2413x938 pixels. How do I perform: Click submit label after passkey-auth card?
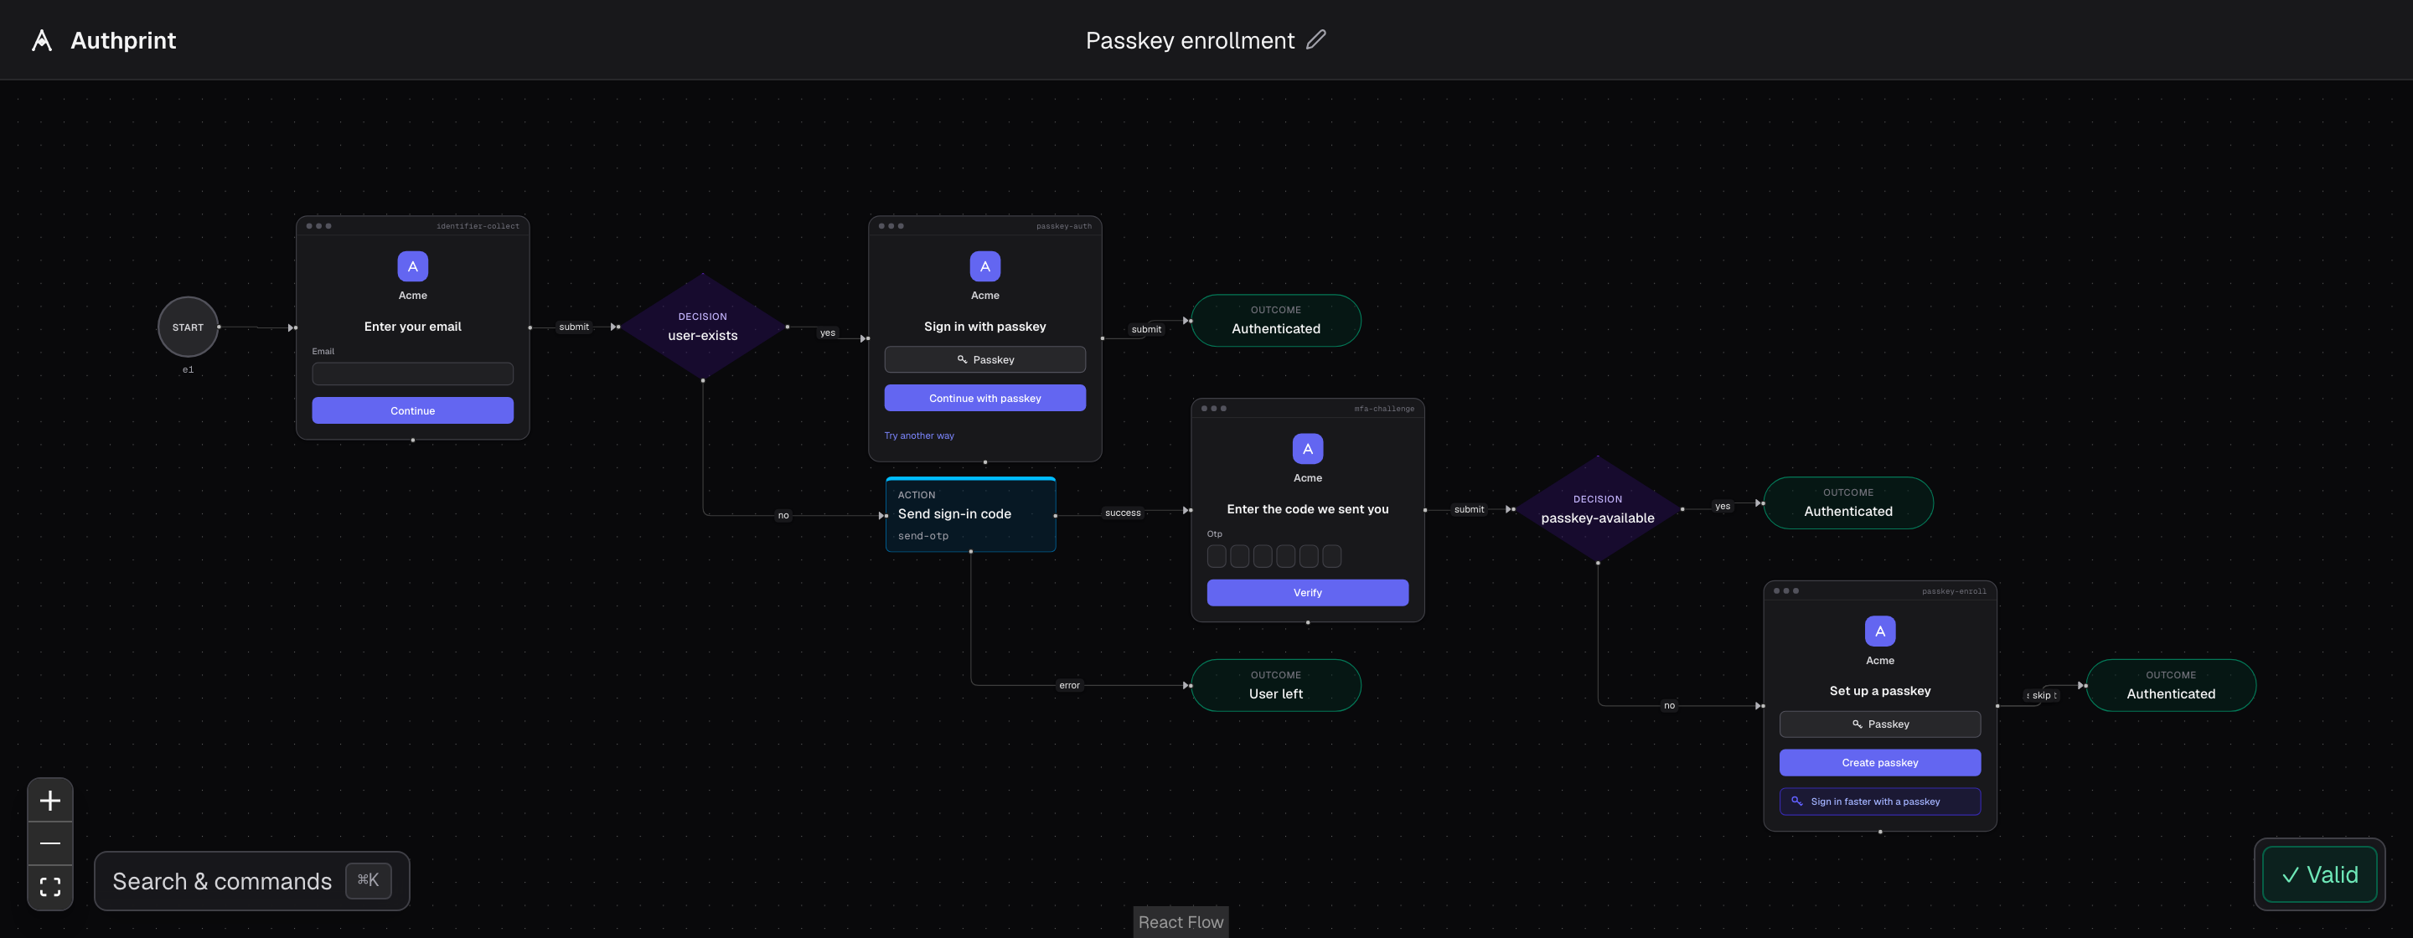pos(1145,329)
